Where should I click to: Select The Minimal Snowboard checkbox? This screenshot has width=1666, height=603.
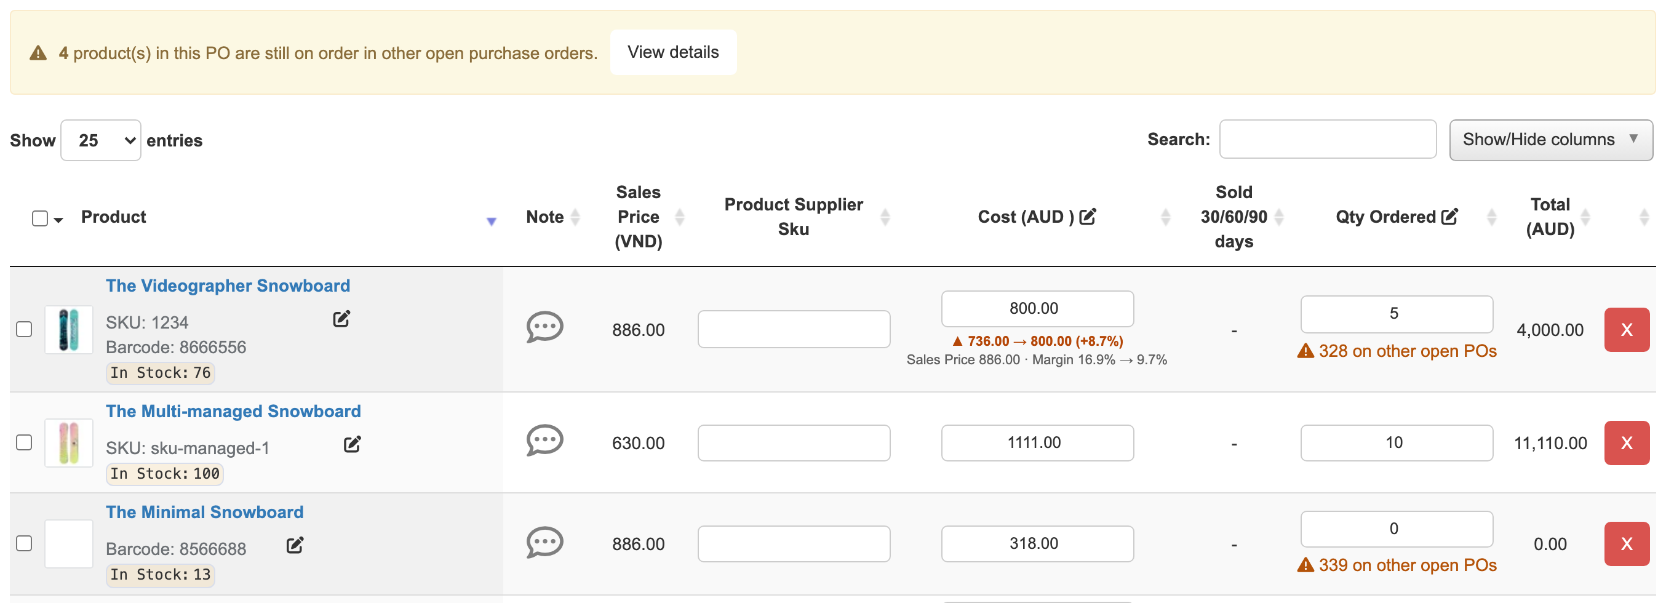(24, 543)
